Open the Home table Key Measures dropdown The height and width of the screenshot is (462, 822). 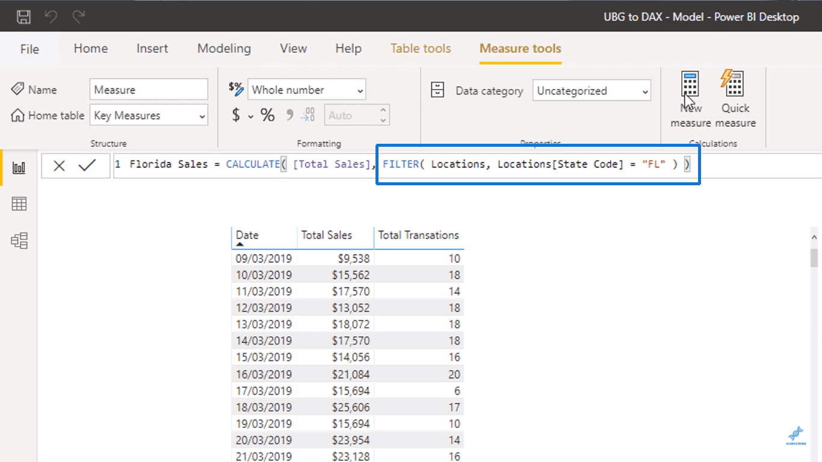pos(149,115)
